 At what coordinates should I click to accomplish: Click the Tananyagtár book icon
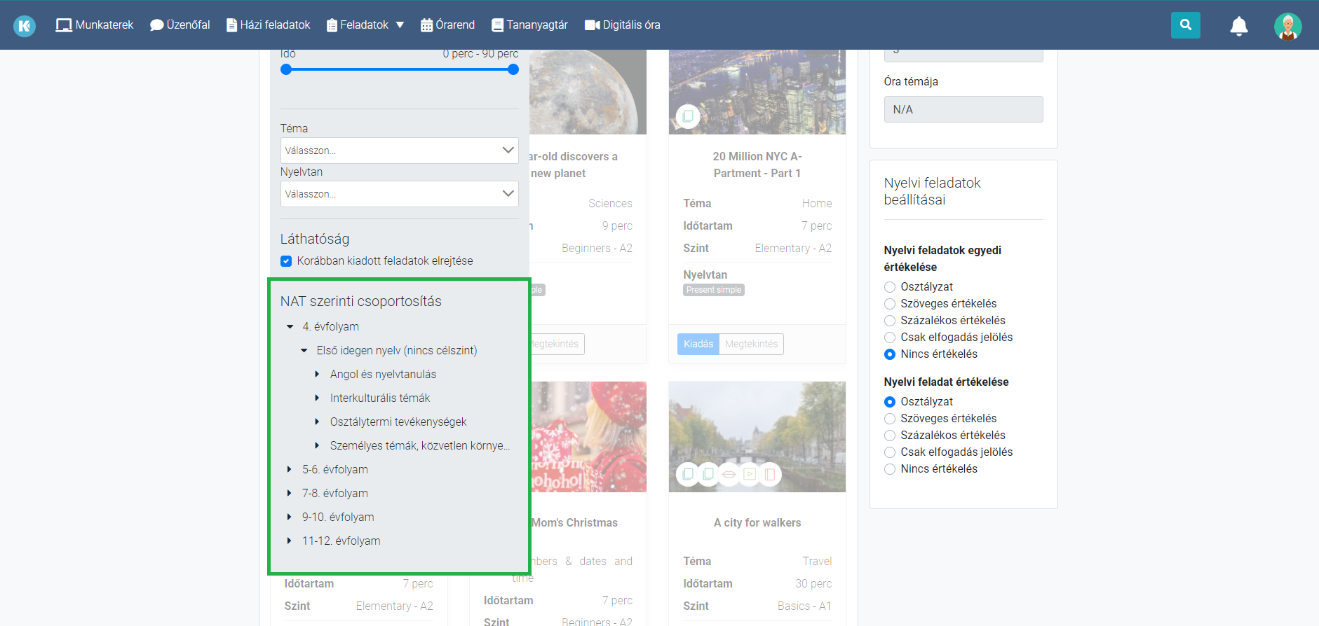coord(497,25)
